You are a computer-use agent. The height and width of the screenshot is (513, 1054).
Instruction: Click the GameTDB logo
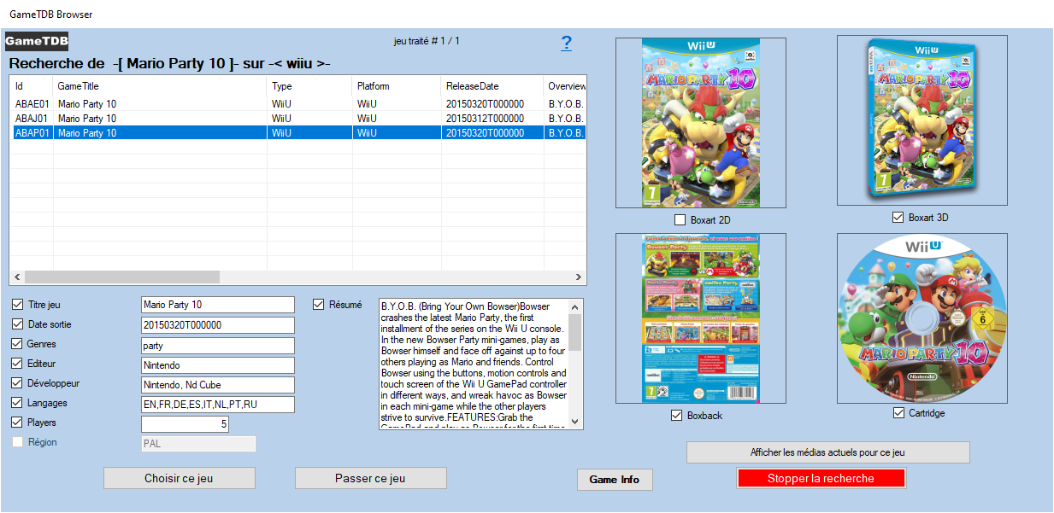[36, 42]
